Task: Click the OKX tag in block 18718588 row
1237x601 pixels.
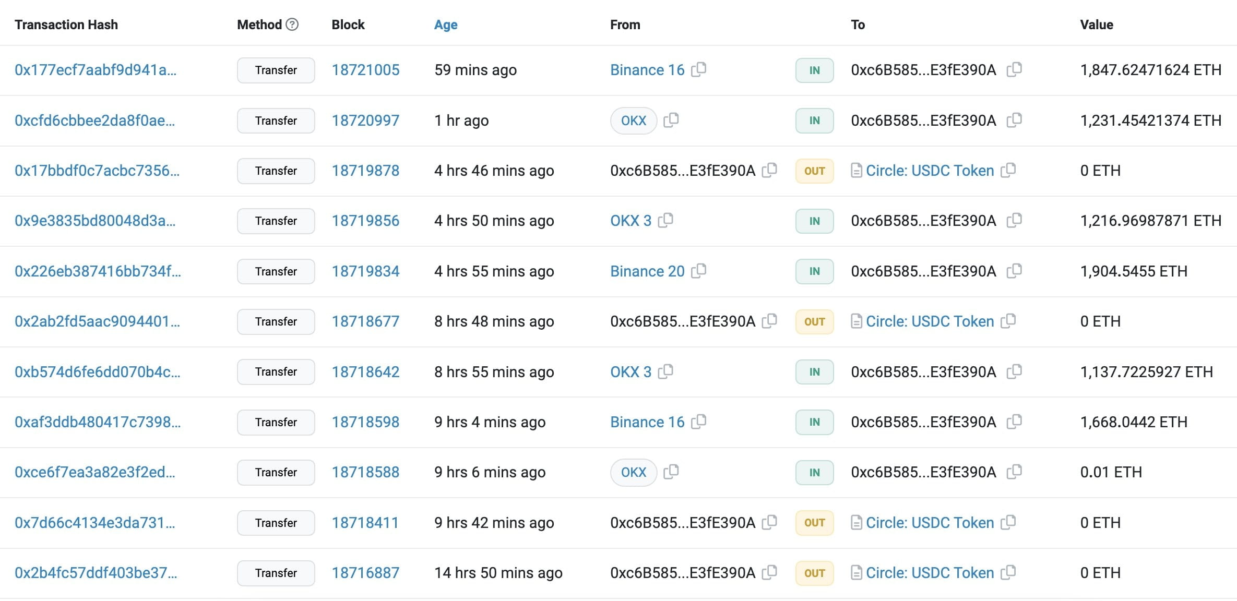Action: 633,472
